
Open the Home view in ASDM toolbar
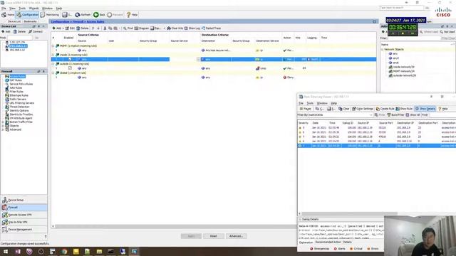pyautogui.click(x=8, y=14)
